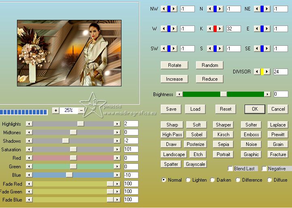Load a saved filter preset
Screen dimensions: 292x208
(x=195, y=109)
